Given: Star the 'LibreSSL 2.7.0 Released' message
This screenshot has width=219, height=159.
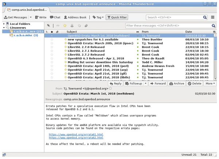Looking at the screenshot, I should 52,47.
